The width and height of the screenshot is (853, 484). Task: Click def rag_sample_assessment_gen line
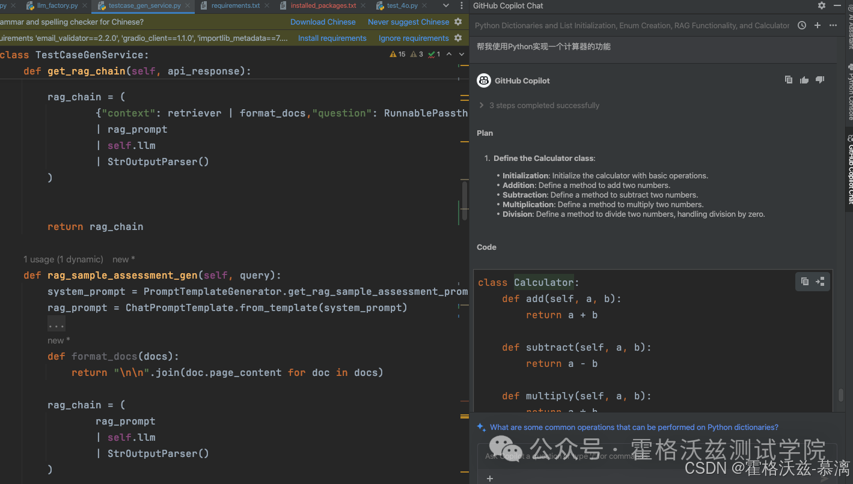(152, 275)
